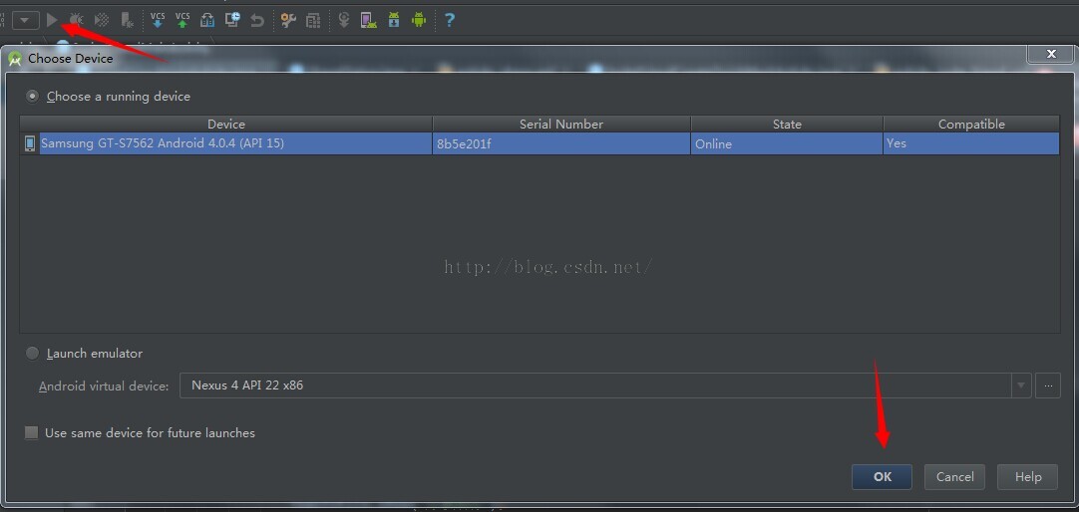This screenshot has width=1079, height=512.
Task: Sort by the Device column header
Action: [226, 125]
